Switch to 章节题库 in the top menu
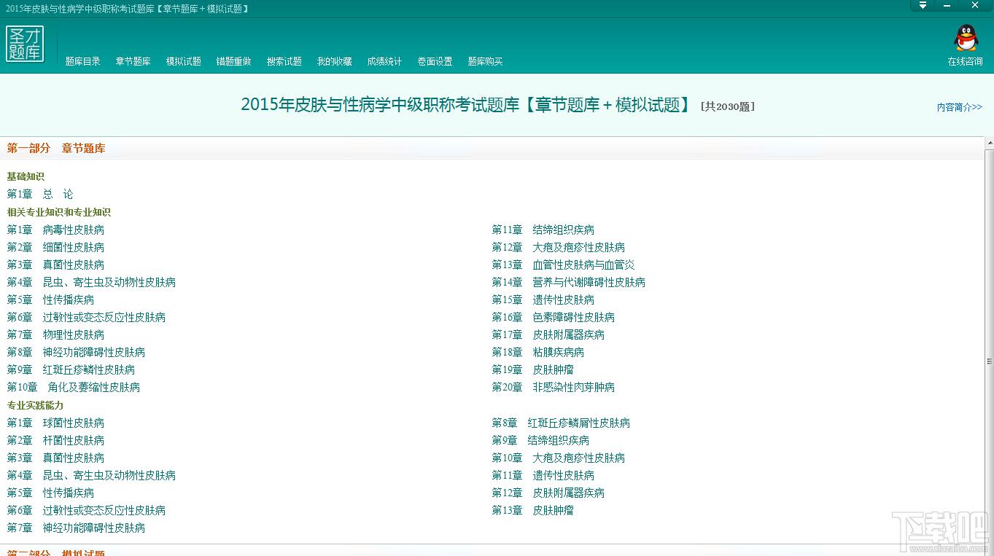The image size is (994, 556). 133,62
